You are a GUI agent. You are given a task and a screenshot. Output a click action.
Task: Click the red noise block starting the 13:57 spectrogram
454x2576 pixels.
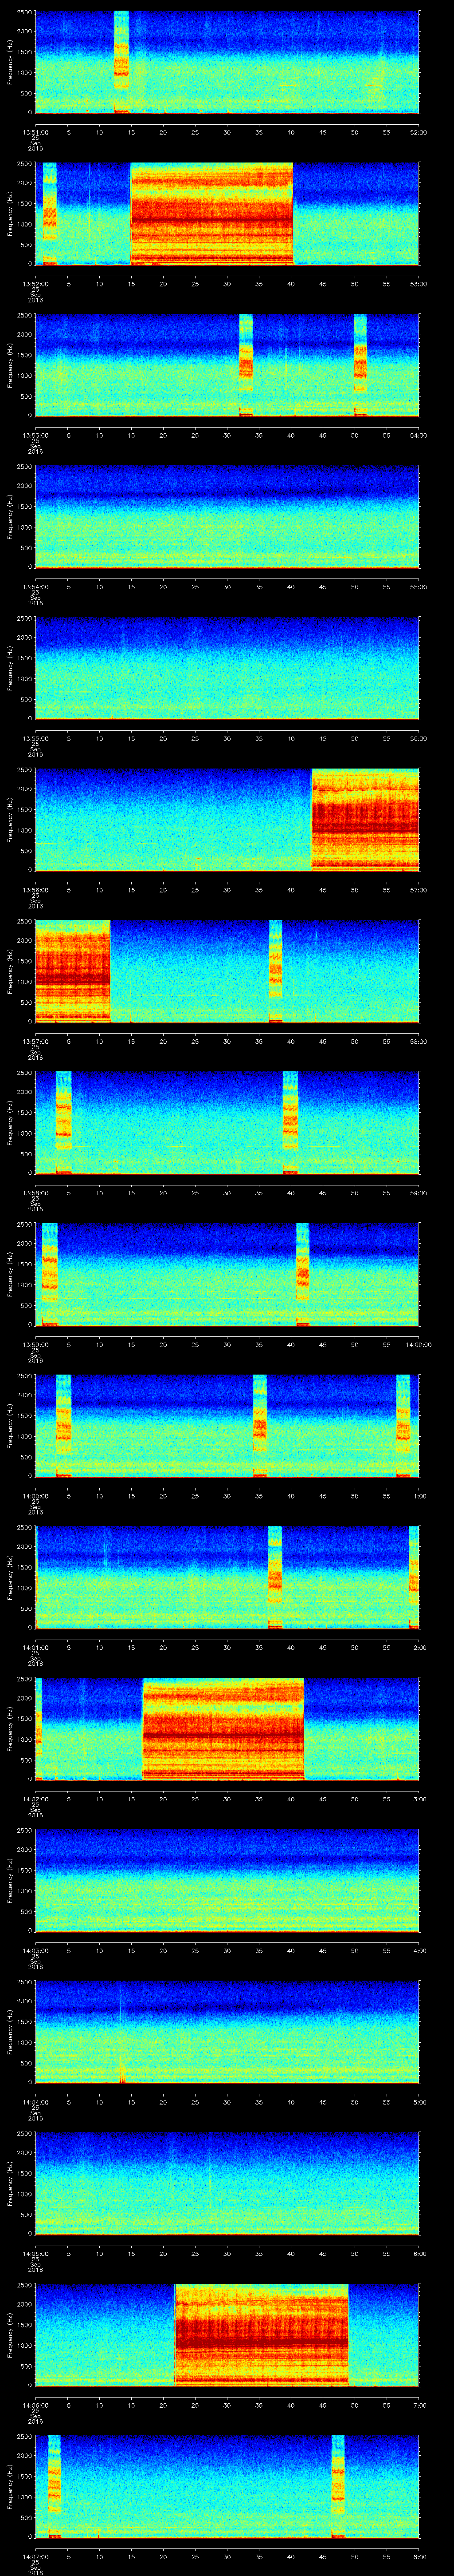coord(72,971)
